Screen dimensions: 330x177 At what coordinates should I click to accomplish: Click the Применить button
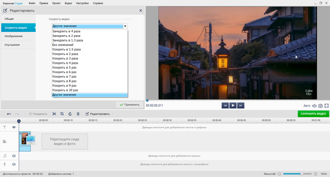129,105
